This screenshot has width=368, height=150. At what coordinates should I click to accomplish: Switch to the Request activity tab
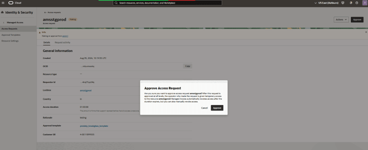[x=62, y=42]
